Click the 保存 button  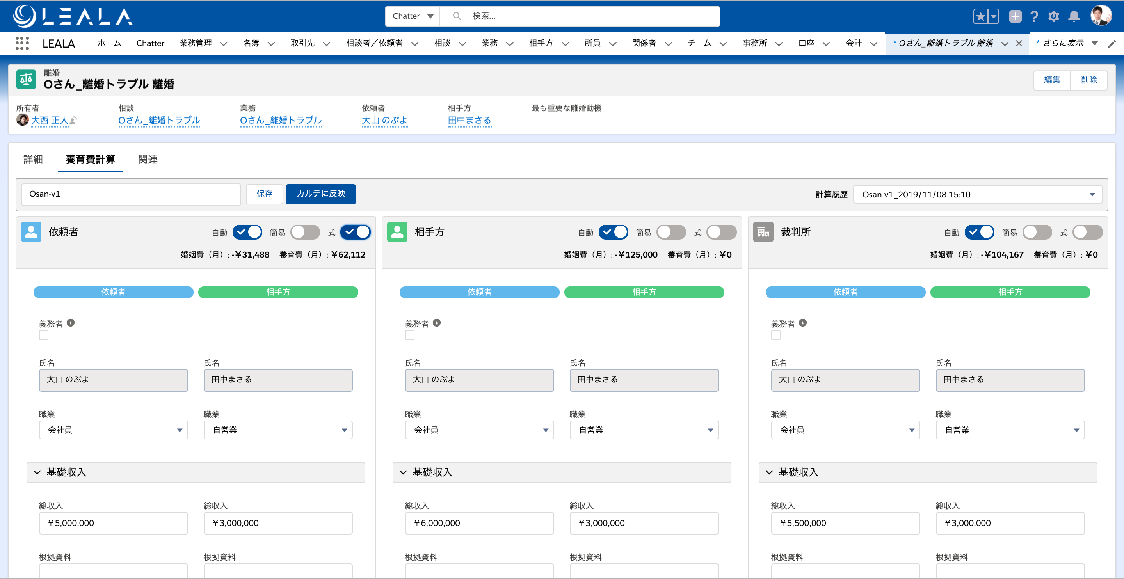pos(265,194)
